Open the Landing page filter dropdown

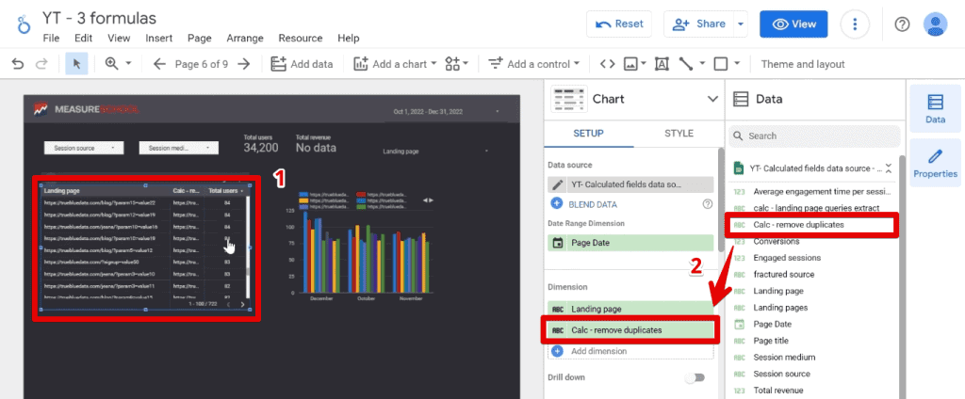pyautogui.click(x=435, y=152)
